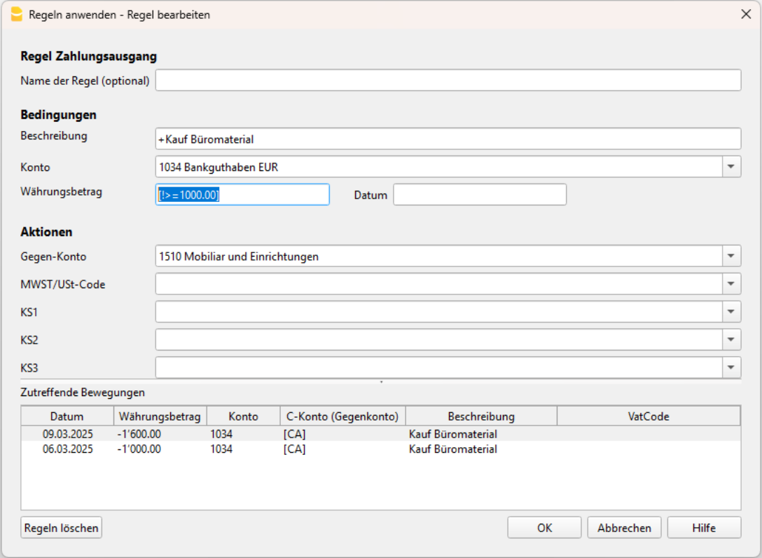Expand the Gegen-Konto dropdown

pyautogui.click(x=731, y=257)
